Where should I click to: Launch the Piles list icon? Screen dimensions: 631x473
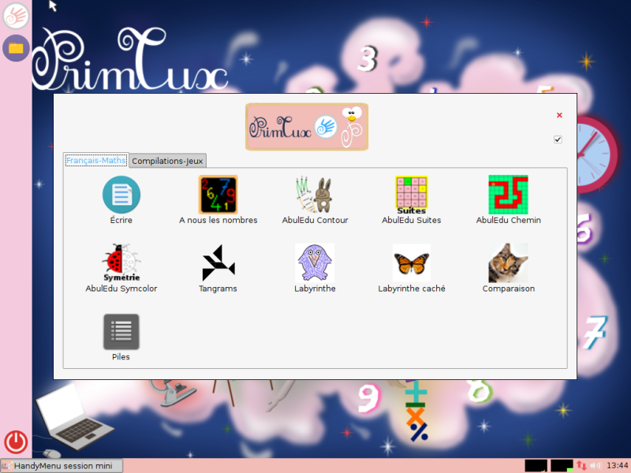[121, 331]
